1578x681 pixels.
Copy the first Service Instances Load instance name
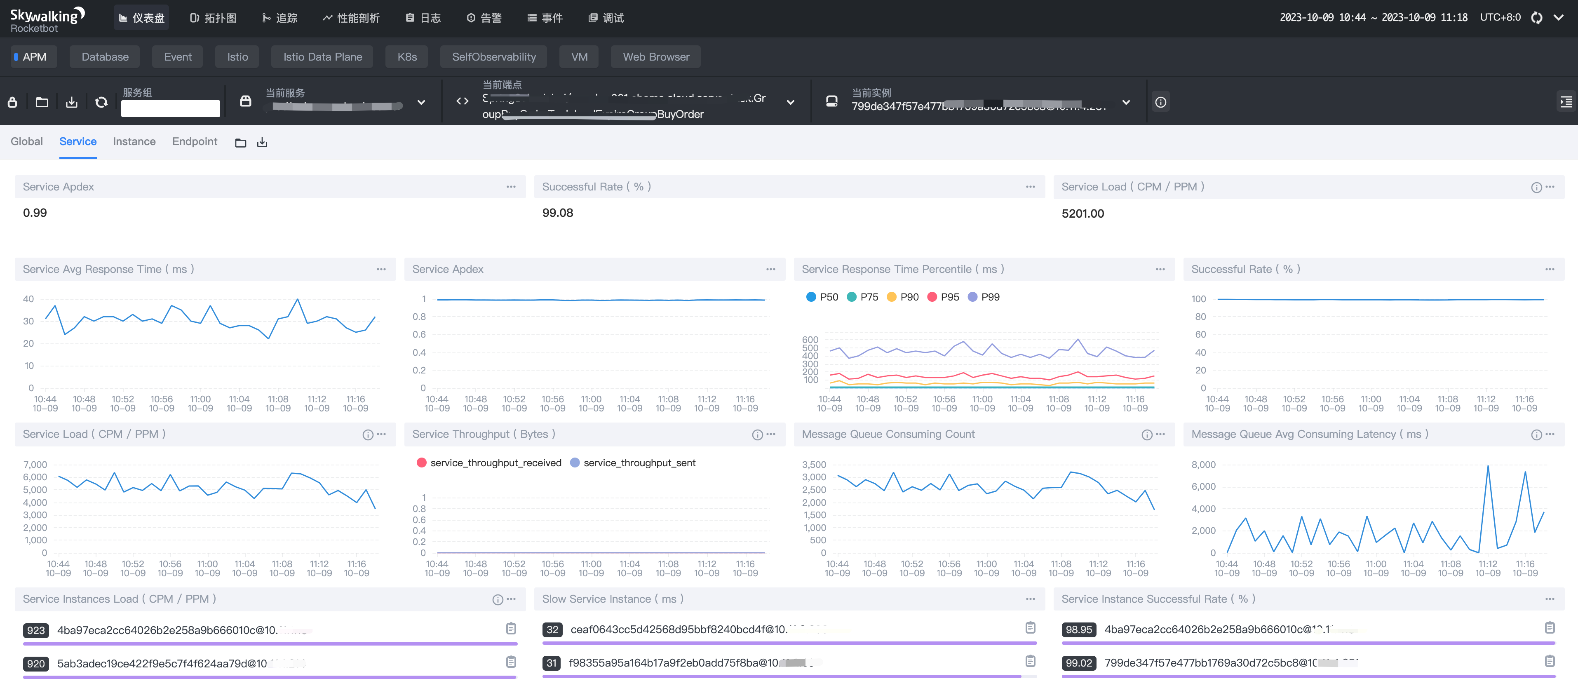tap(511, 628)
